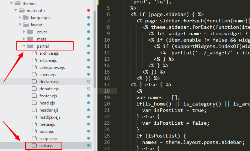Click the donate.ejs file icon
This screenshot has width=250, height=151.
click(34, 88)
